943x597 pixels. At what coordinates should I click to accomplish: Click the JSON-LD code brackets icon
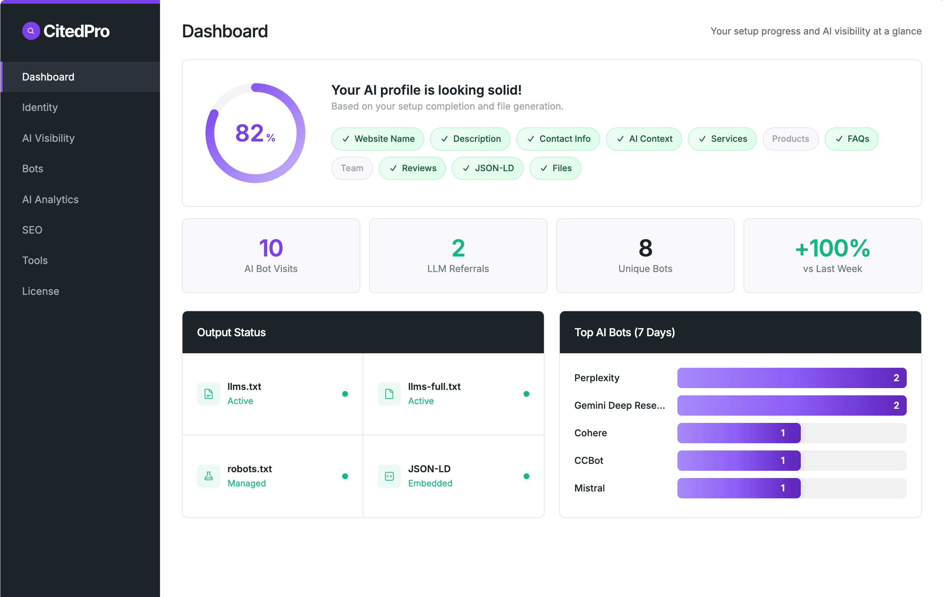point(389,476)
